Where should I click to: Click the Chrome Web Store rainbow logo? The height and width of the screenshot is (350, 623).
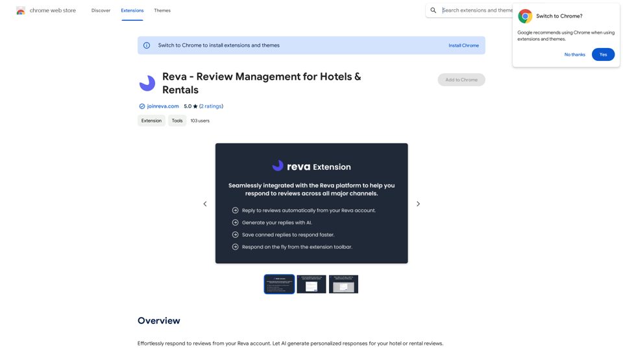click(x=21, y=11)
